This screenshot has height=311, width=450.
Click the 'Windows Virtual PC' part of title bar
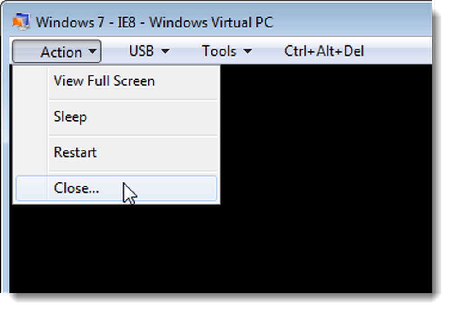coord(211,22)
